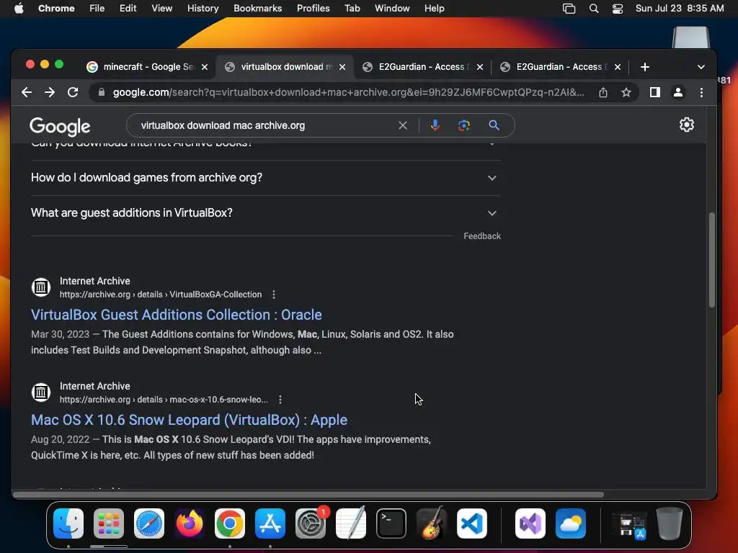Image resolution: width=738 pixels, height=553 pixels.
Task: Click the Feedback link
Action: 482,236
